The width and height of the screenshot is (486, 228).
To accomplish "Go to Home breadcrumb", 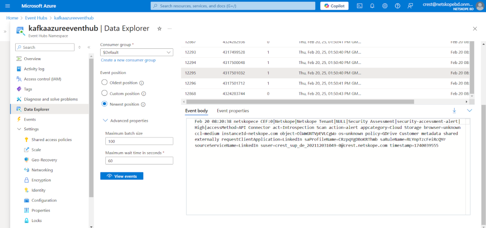I will point(12,18).
